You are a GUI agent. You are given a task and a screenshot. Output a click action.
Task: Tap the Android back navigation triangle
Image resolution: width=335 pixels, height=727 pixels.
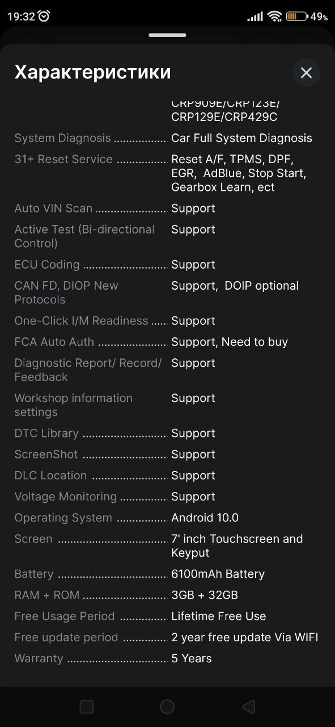248,707
